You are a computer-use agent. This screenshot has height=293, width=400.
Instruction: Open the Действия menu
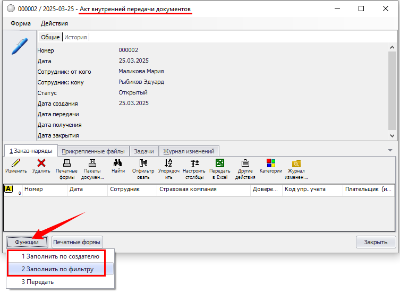(54, 23)
